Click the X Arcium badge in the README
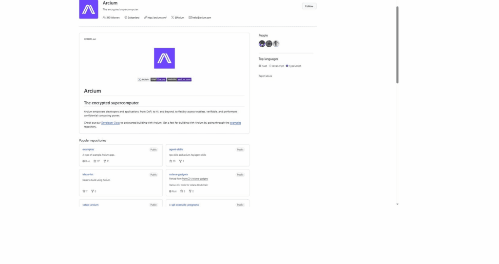499x264 pixels. tap(143, 79)
